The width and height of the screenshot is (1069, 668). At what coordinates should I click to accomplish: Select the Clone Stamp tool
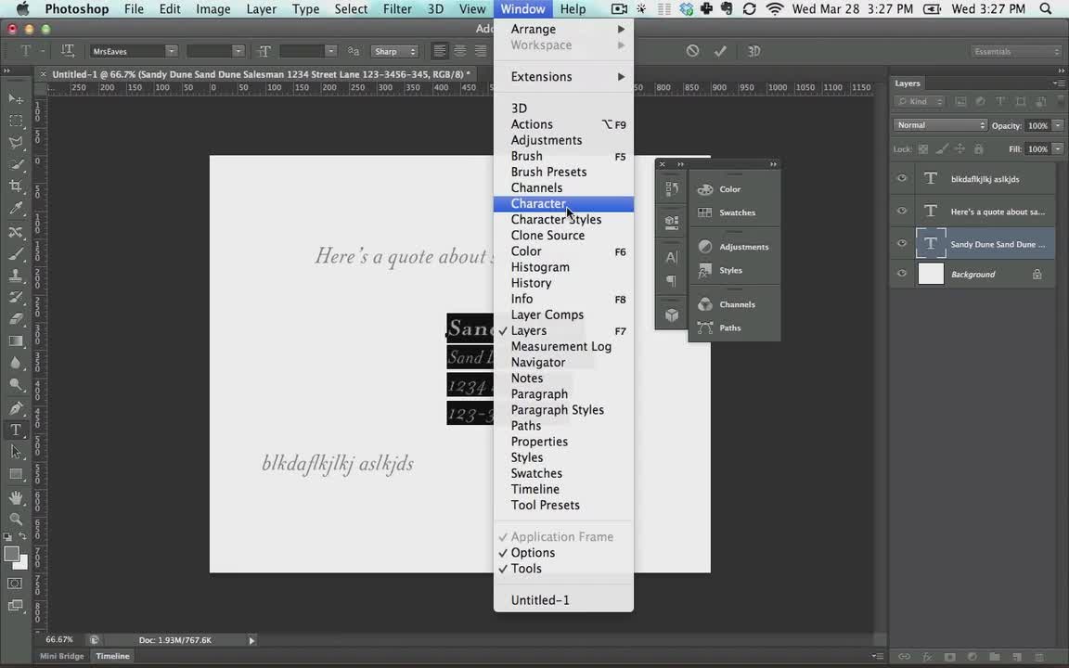pos(16,276)
